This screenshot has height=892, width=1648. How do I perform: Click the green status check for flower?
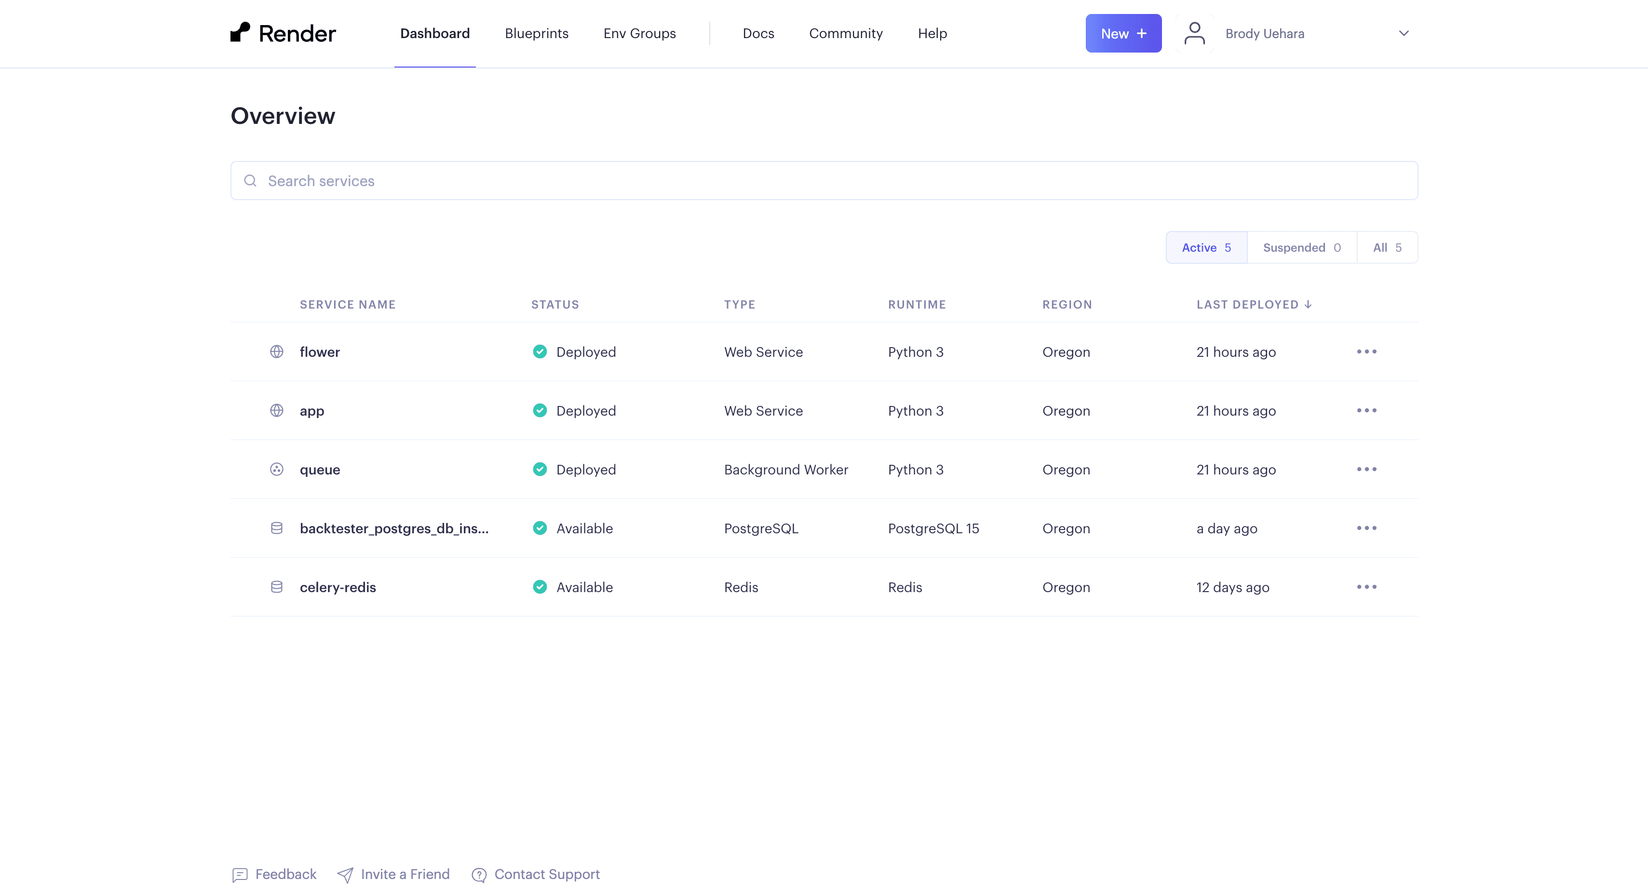[540, 352]
